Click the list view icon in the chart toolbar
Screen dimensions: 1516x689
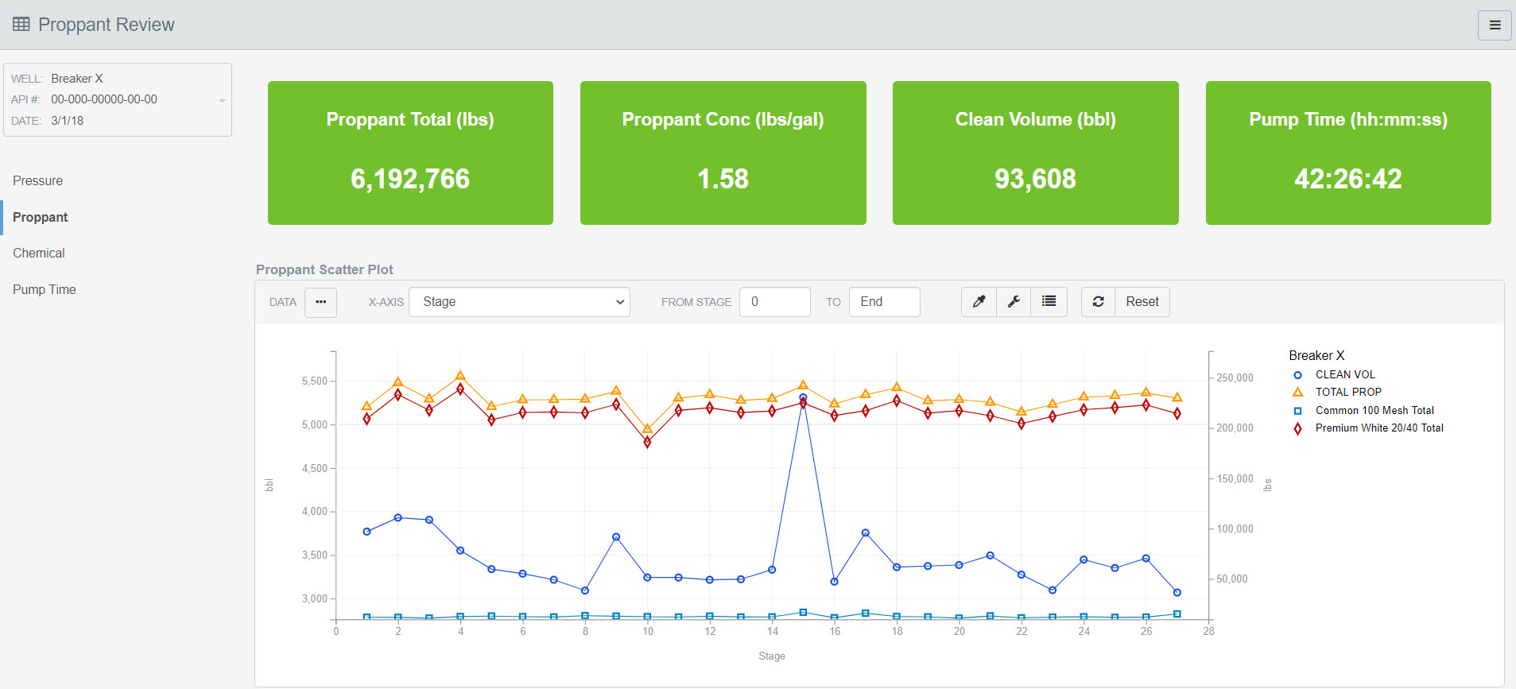click(1049, 302)
